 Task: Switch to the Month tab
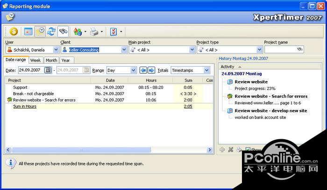[51, 60]
